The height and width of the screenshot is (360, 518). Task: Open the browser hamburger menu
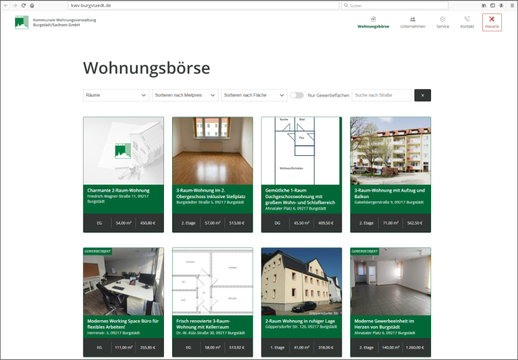[x=512, y=5]
